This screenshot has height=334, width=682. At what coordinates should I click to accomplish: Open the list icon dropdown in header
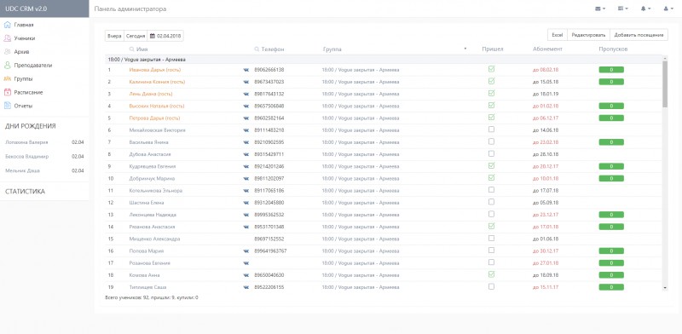pyautogui.click(x=622, y=9)
